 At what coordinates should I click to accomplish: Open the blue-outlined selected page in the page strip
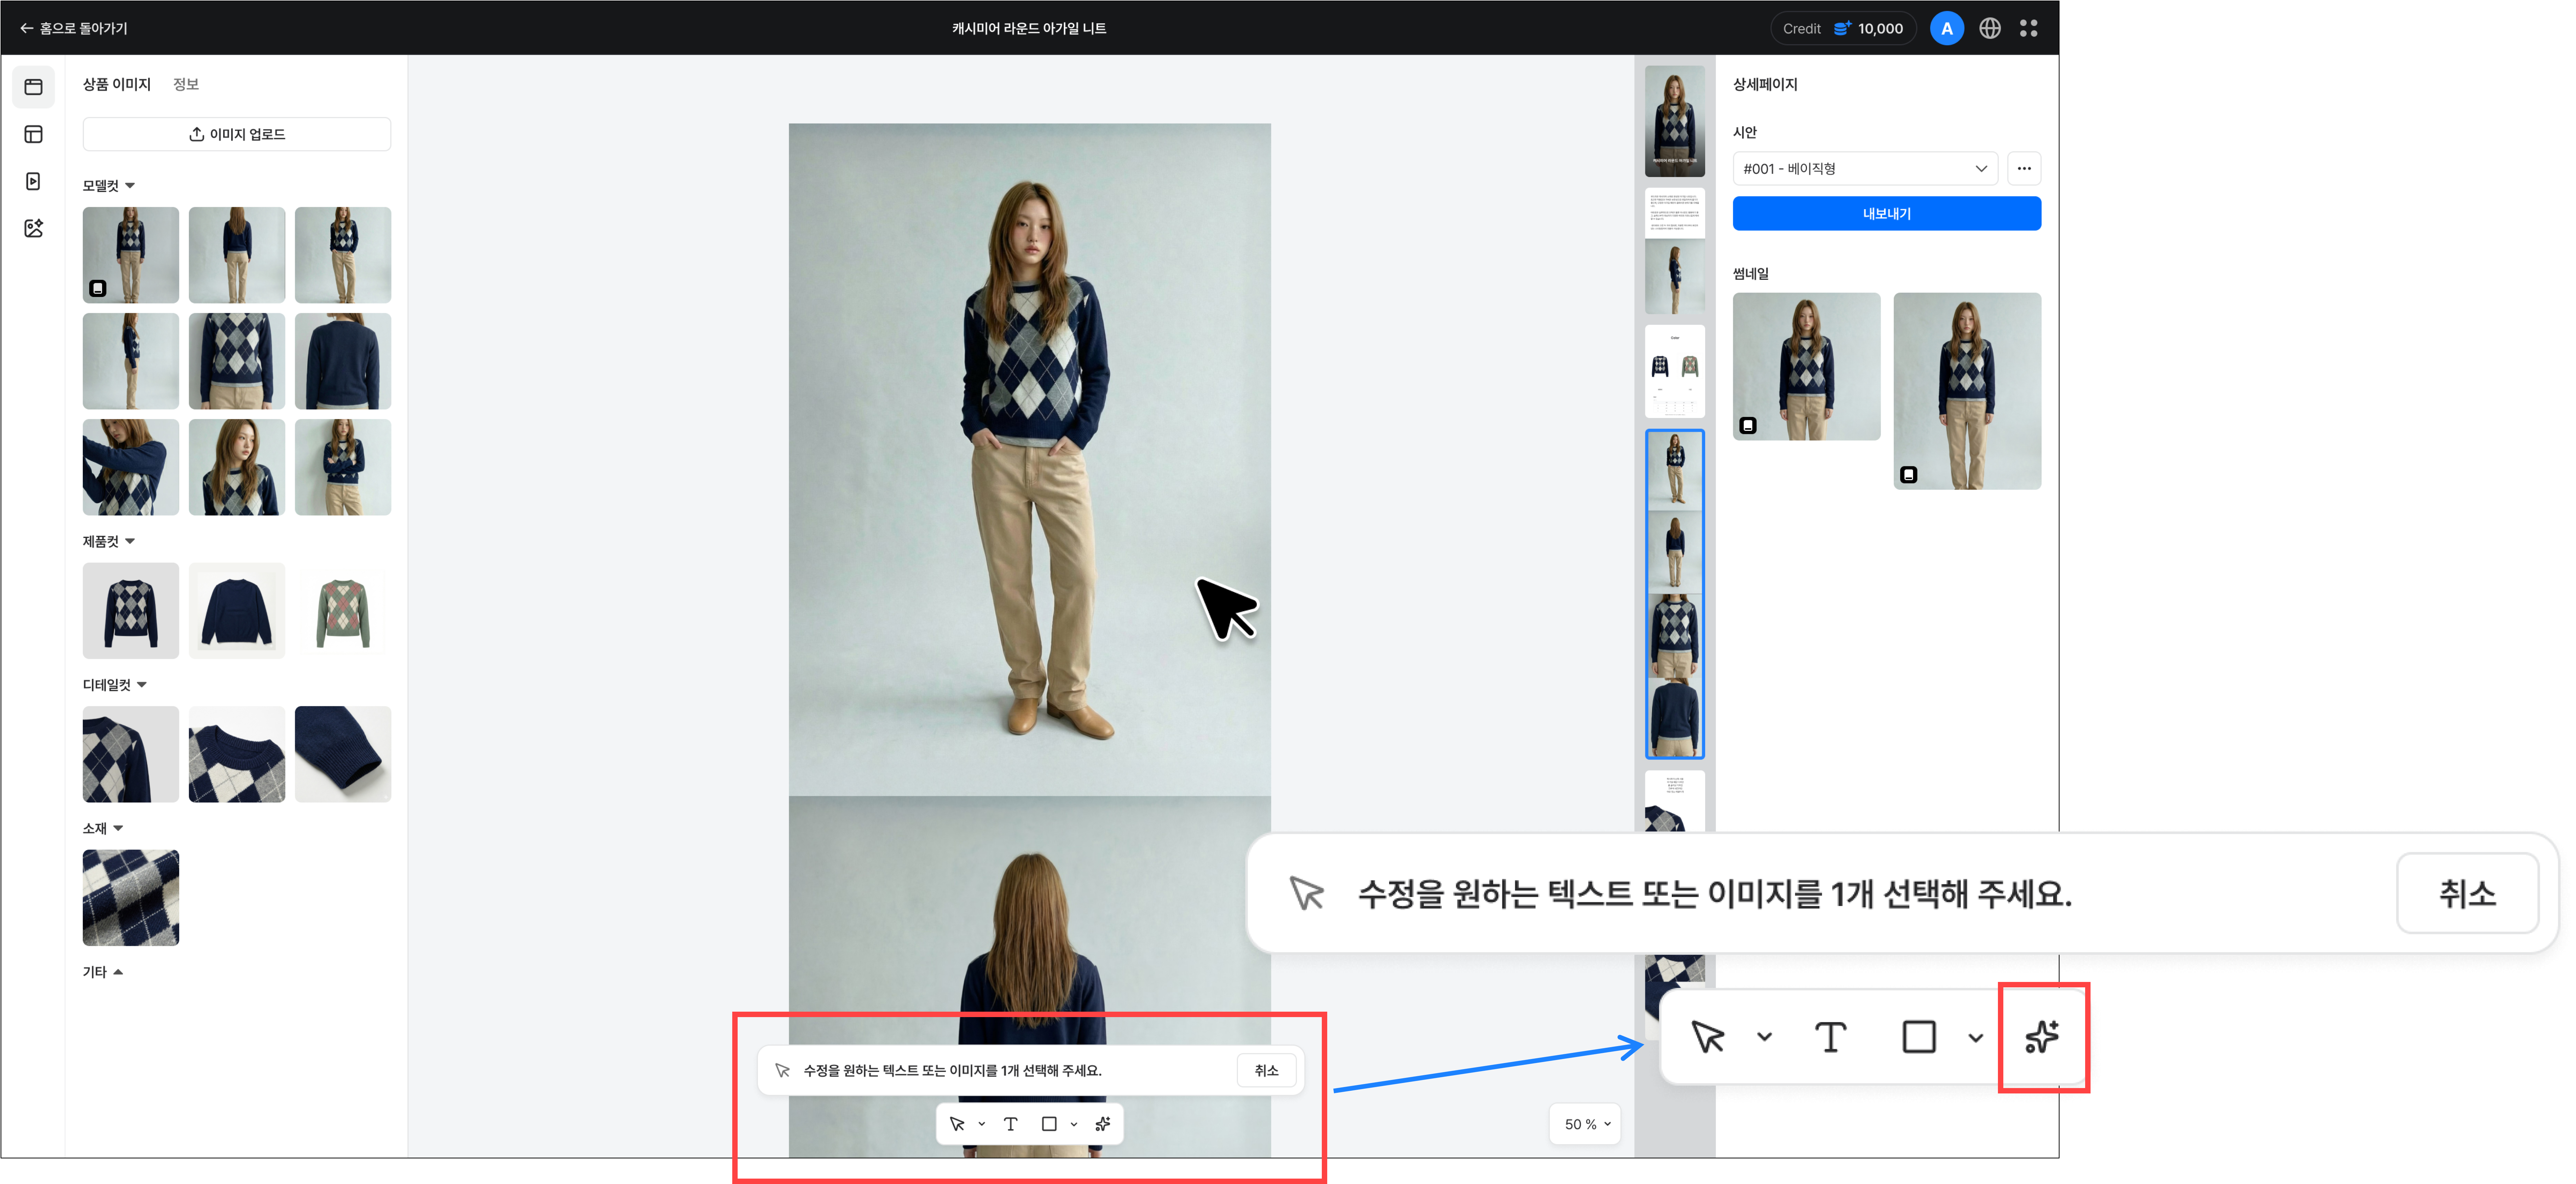(x=1675, y=594)
